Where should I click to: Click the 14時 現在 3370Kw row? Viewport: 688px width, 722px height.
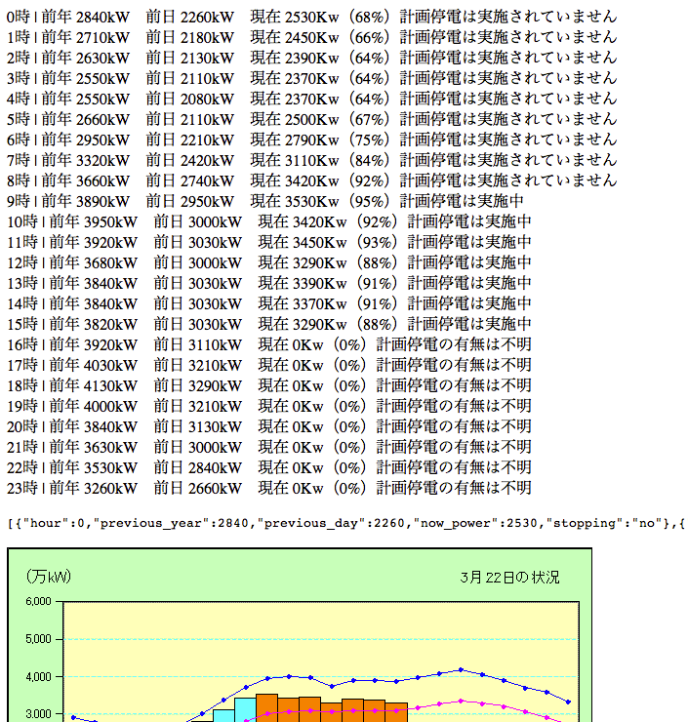(269, 303)
